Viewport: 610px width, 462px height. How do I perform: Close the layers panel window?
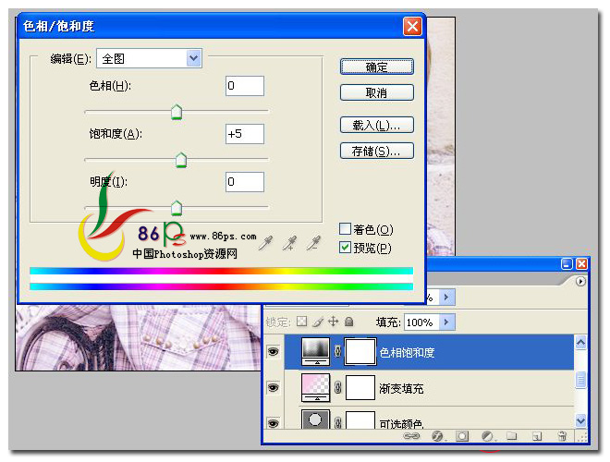tap(581, 264)
